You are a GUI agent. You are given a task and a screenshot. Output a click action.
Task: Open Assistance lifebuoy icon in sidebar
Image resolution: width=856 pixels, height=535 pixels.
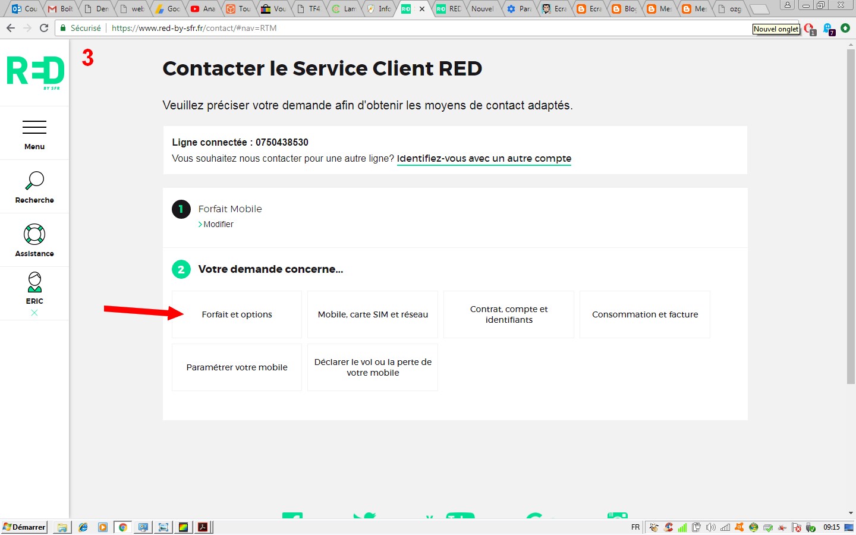[34, 240]
